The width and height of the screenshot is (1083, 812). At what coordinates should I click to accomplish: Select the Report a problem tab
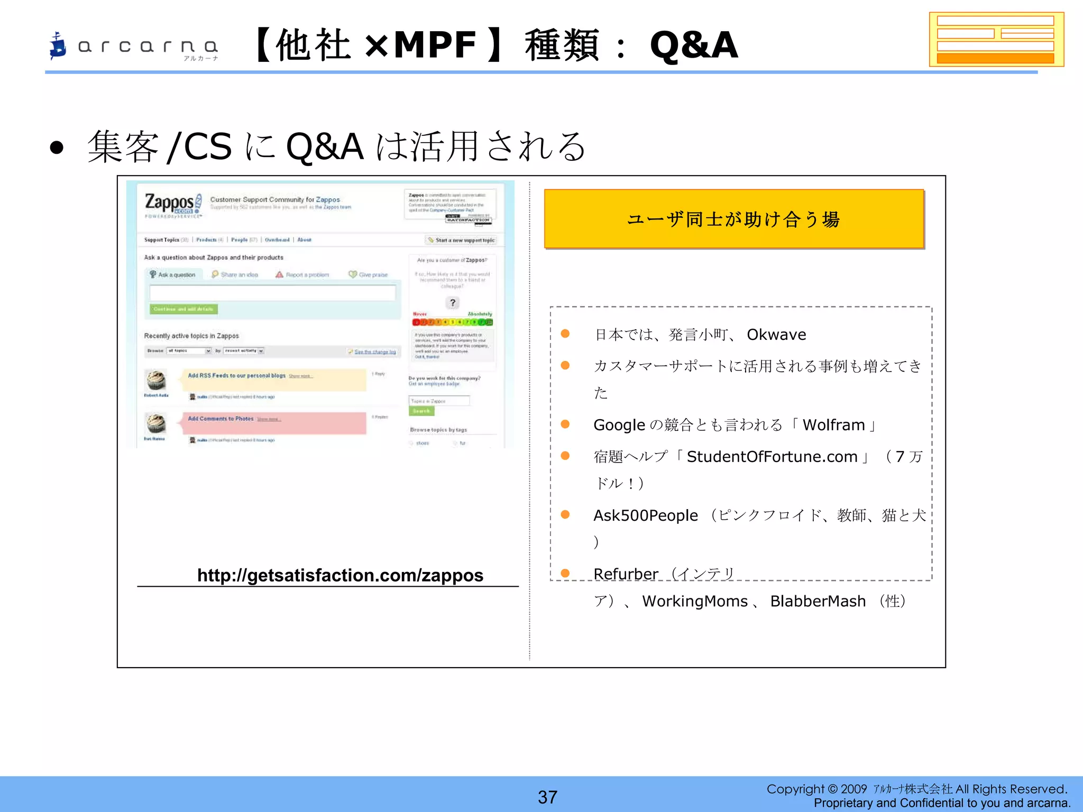tap(302, 274)
